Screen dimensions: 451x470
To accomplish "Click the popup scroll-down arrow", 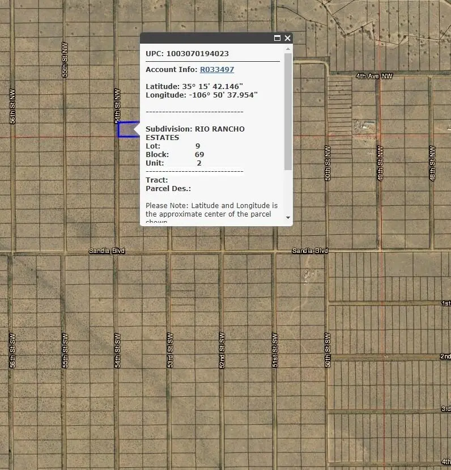I will click(x=288, y=217).
